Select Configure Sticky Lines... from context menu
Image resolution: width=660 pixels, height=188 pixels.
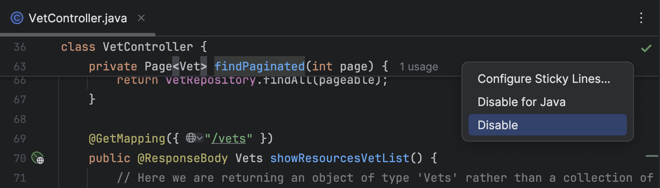(x=544, y=79)
